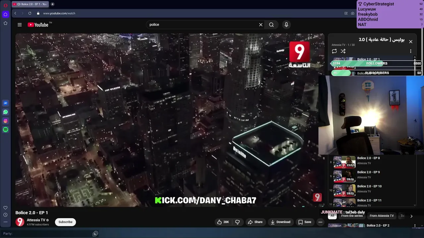Image resolution: width=424 pixels, height=238 pixels.
Task: Open the Bolice 2.0 - EP 2 recommended video
Action: 378,225
